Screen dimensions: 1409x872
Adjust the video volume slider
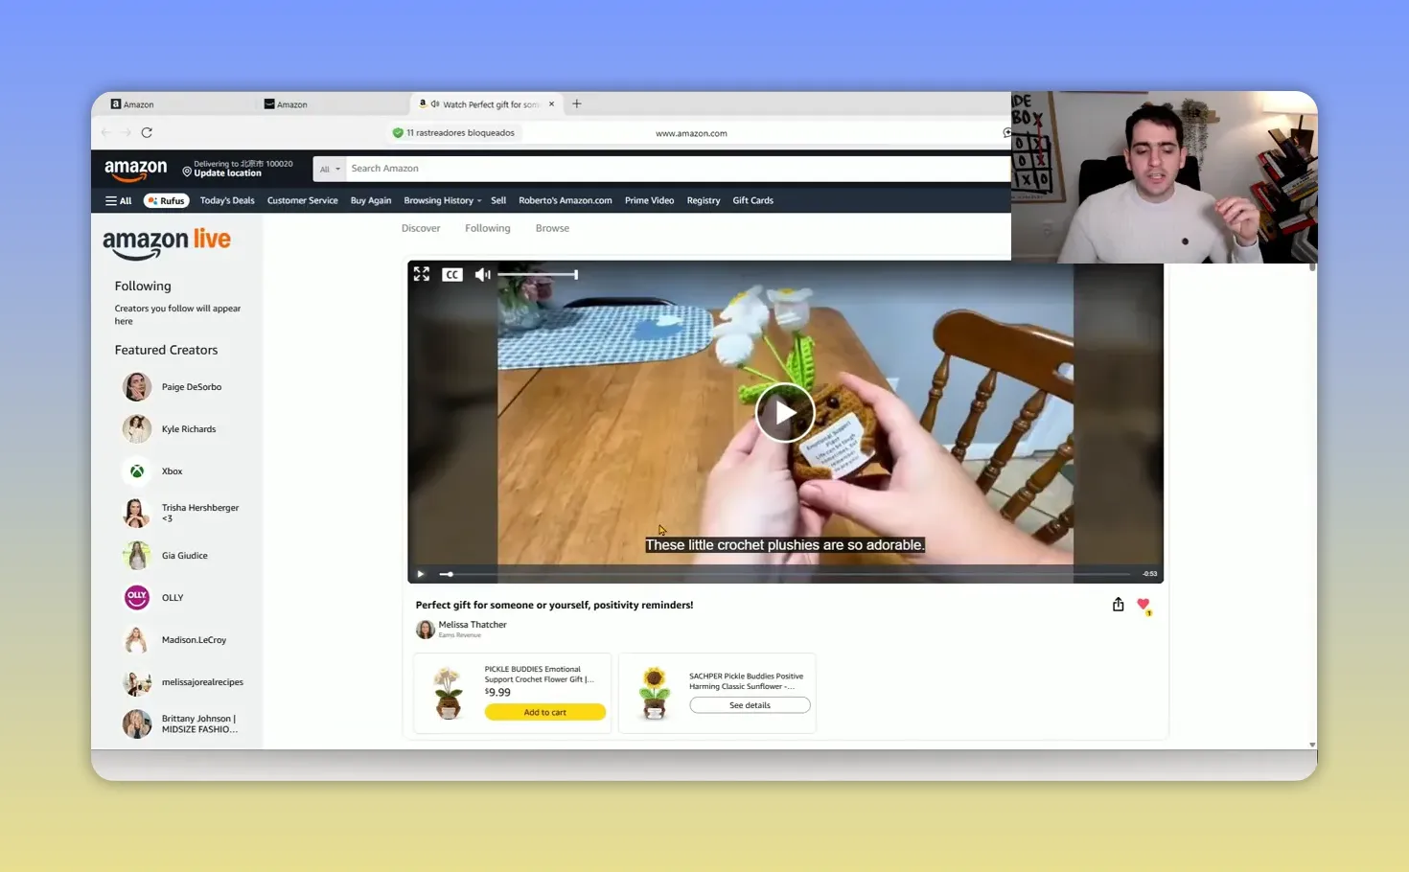coord(538,275)
